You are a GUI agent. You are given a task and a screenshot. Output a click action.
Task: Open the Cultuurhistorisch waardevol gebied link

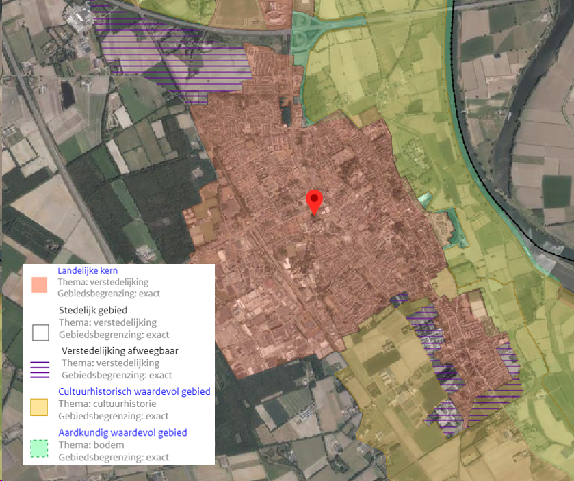[134, 391]
